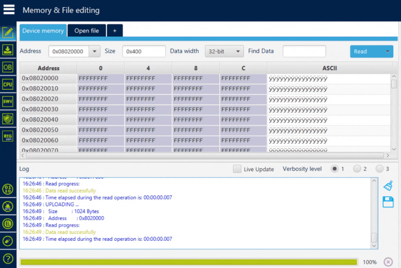Select verbosity level 2
The width and height of the screenshot is (401, 268).
(357, 169)
